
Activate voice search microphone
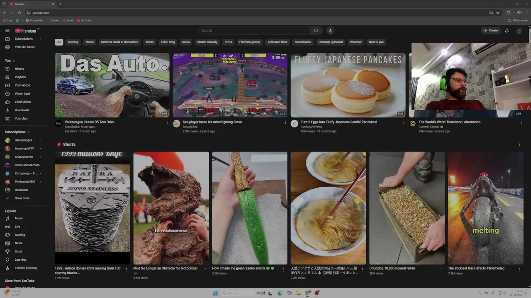tap(330, 31)
